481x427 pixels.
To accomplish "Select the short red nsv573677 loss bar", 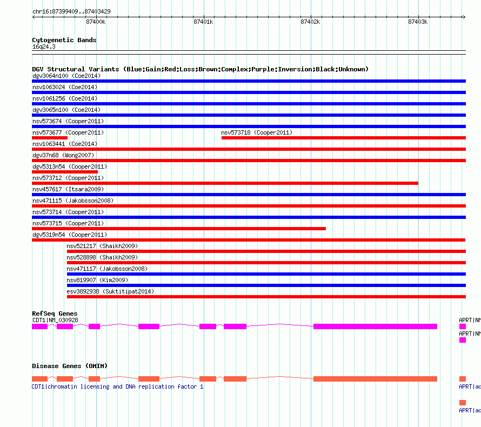I will point(50,138).
